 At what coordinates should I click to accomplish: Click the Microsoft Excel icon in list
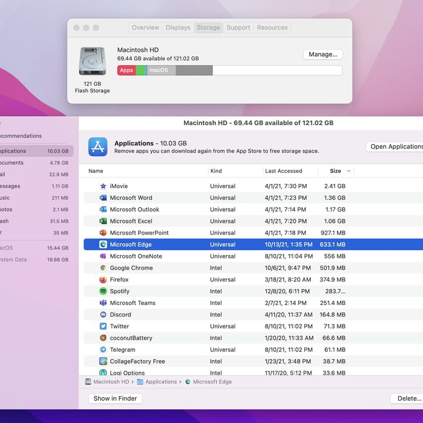pos(103,221)
